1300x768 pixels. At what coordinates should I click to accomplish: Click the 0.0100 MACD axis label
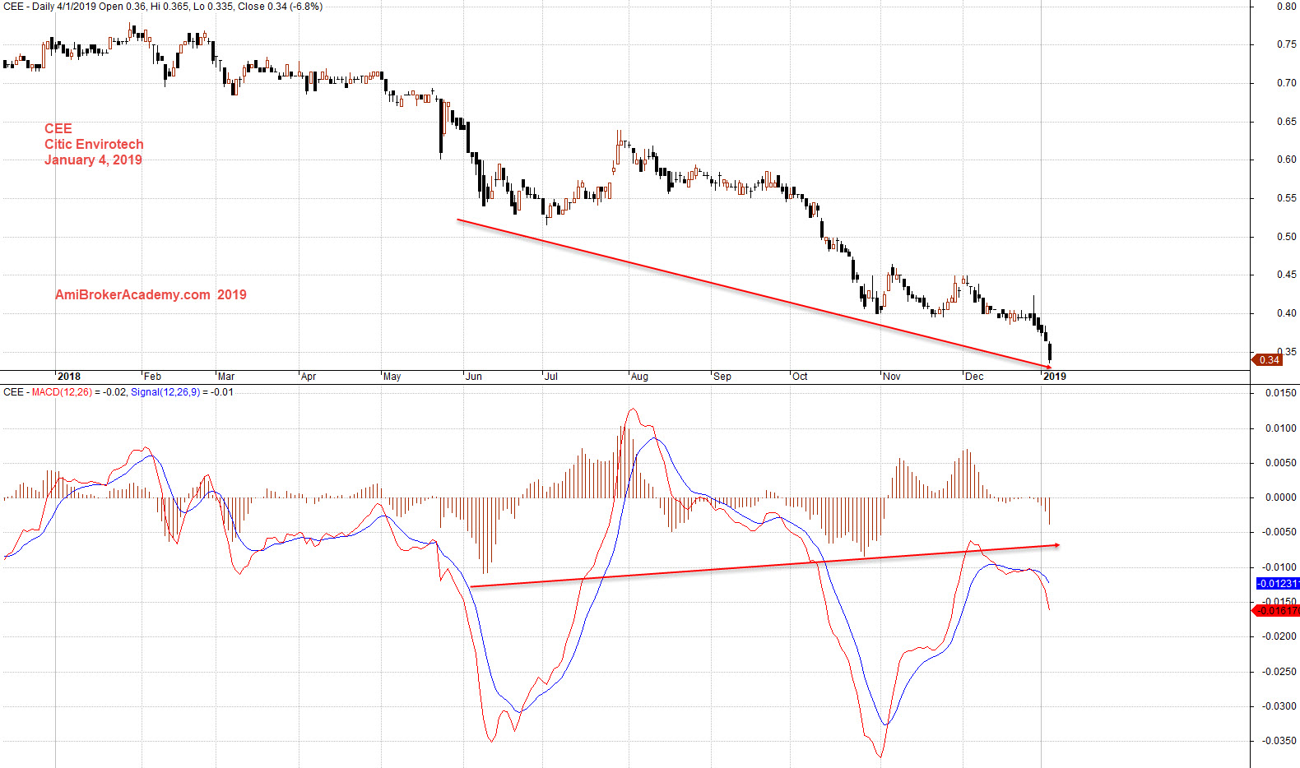point(1281,428)
